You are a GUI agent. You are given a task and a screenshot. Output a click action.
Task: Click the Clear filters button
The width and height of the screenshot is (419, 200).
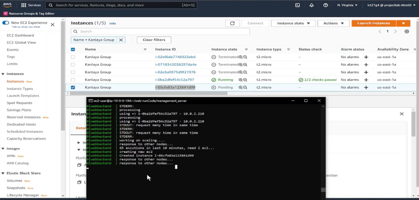click(154, 40)
